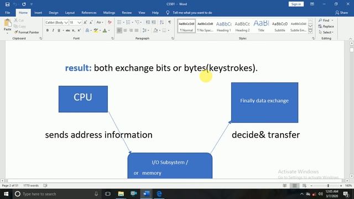Click the Save icon in title bar
Image resolution: width=354 pixels, height=199 pixels.
(7, 4)
